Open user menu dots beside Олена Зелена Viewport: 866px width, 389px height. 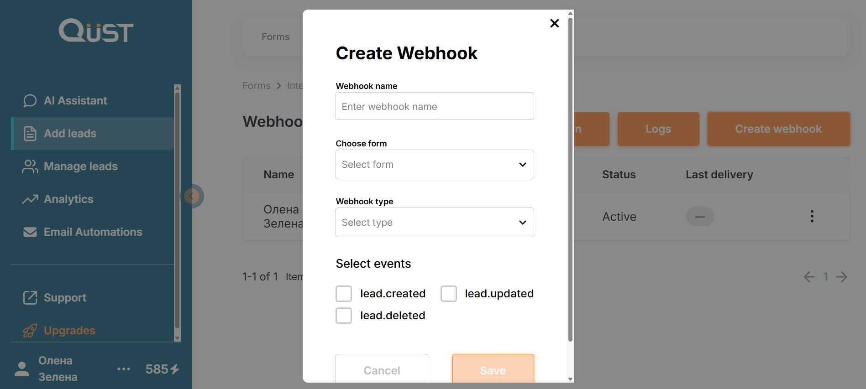click(124, 369)
